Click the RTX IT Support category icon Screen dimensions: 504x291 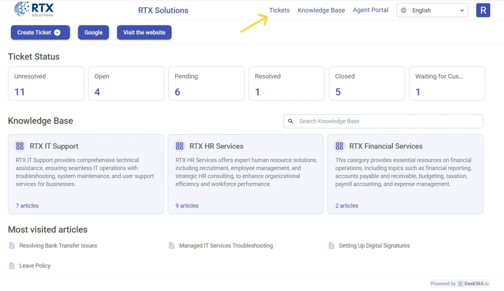(20, 146)
